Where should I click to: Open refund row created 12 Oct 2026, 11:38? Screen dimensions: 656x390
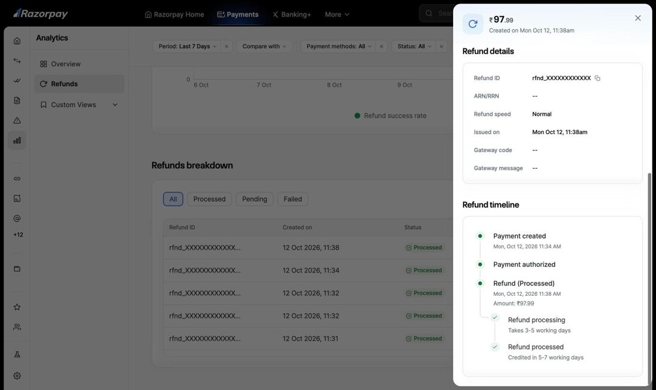(x=308, y=247)
